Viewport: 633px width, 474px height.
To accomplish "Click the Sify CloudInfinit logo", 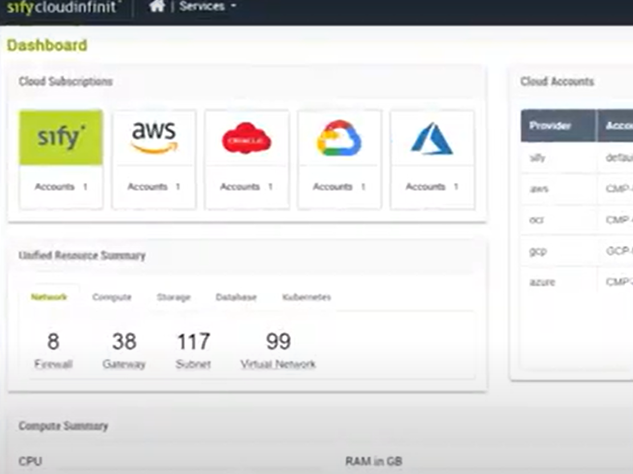I will pos(63,7).
